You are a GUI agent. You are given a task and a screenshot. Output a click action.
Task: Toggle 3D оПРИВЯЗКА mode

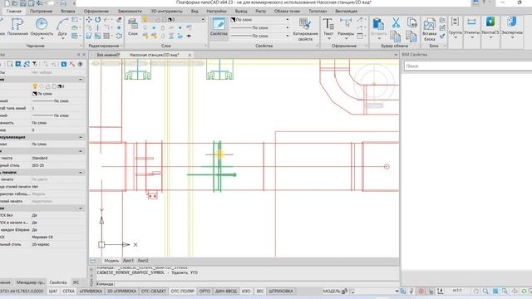point(121,292)
